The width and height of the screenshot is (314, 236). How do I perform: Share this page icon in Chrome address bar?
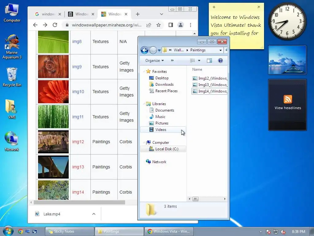coord(149,25)
